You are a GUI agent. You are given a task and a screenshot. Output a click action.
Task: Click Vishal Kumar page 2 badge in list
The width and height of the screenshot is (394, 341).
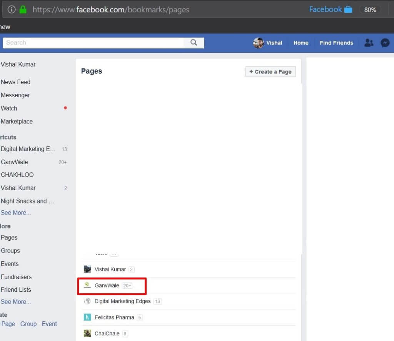[131, 270]
